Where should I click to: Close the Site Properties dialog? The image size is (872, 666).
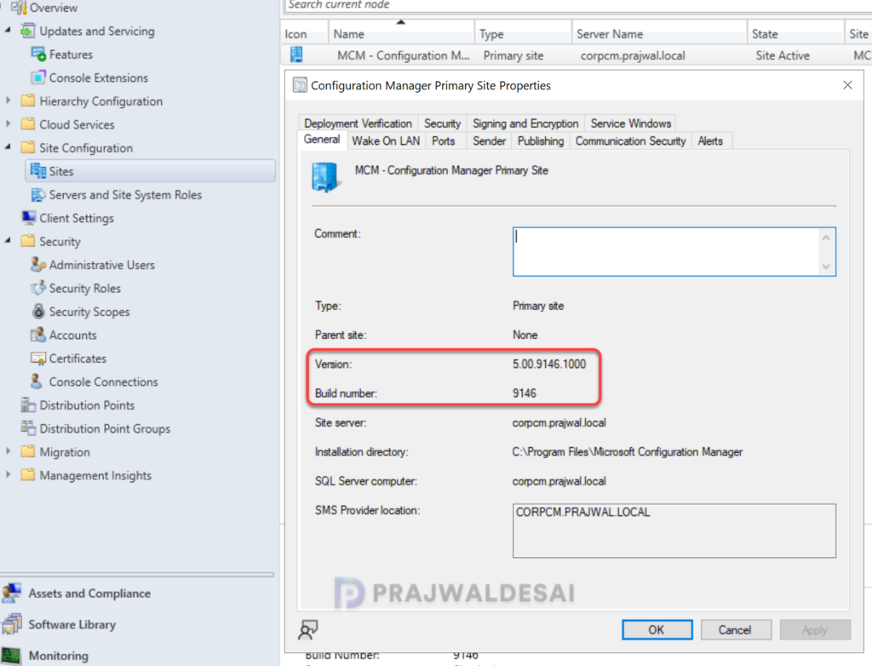[x=847, y=85]
